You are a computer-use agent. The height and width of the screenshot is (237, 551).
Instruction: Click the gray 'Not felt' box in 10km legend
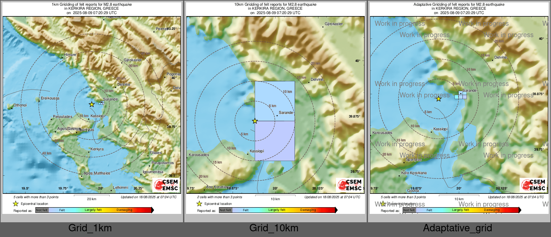coord(226,210)
